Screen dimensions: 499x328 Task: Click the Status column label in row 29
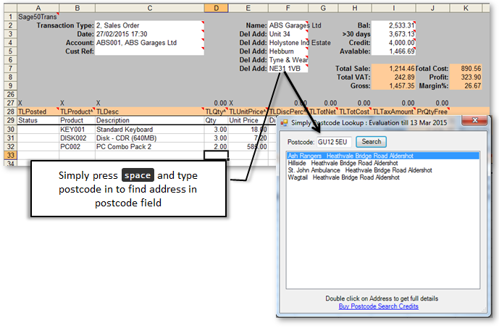[x=38, y=120]
